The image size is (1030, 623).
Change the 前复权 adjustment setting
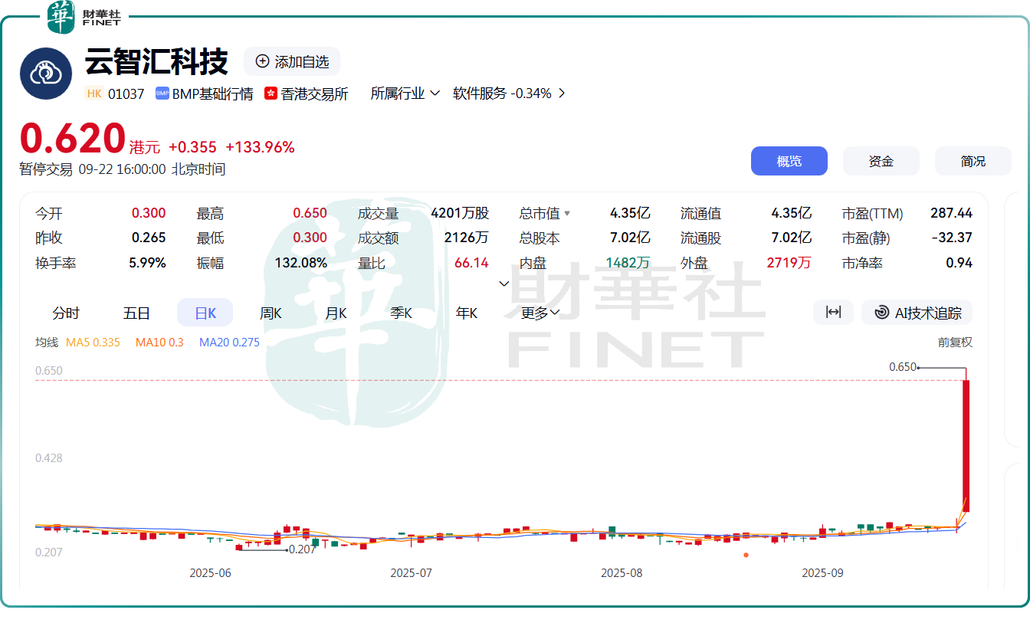click(x=955, y=343)
